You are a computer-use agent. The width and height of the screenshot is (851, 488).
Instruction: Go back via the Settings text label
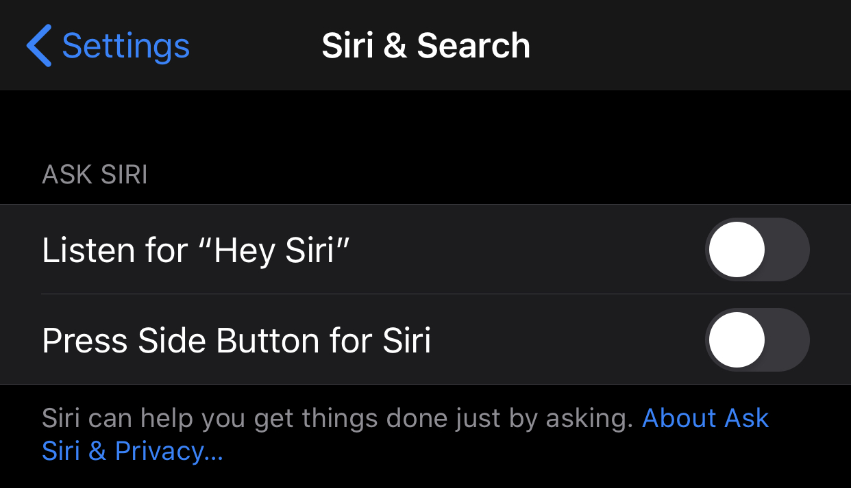[x=125, y=46]
